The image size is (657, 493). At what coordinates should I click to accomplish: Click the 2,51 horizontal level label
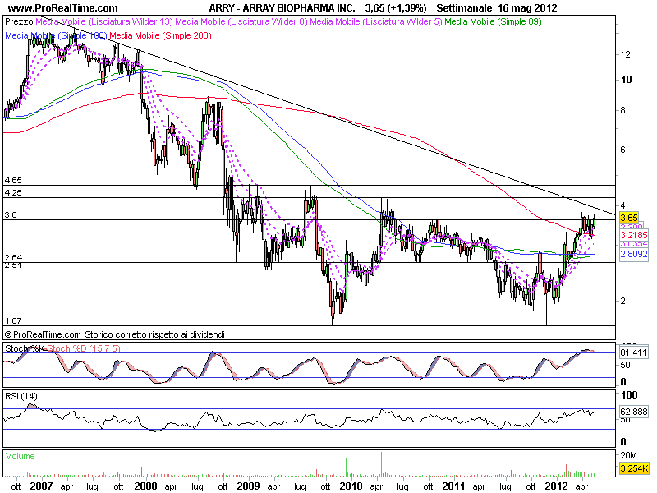tap(13, 265)
